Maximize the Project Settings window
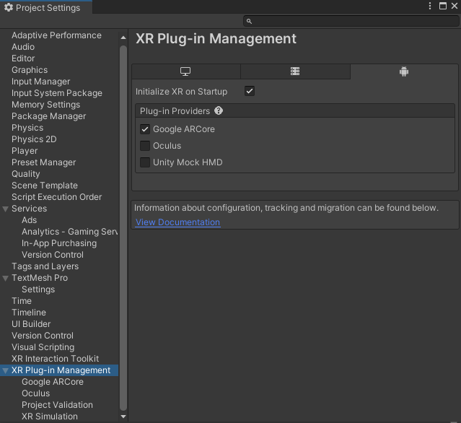Screen dimensions: 461x423 click(443, 6)
